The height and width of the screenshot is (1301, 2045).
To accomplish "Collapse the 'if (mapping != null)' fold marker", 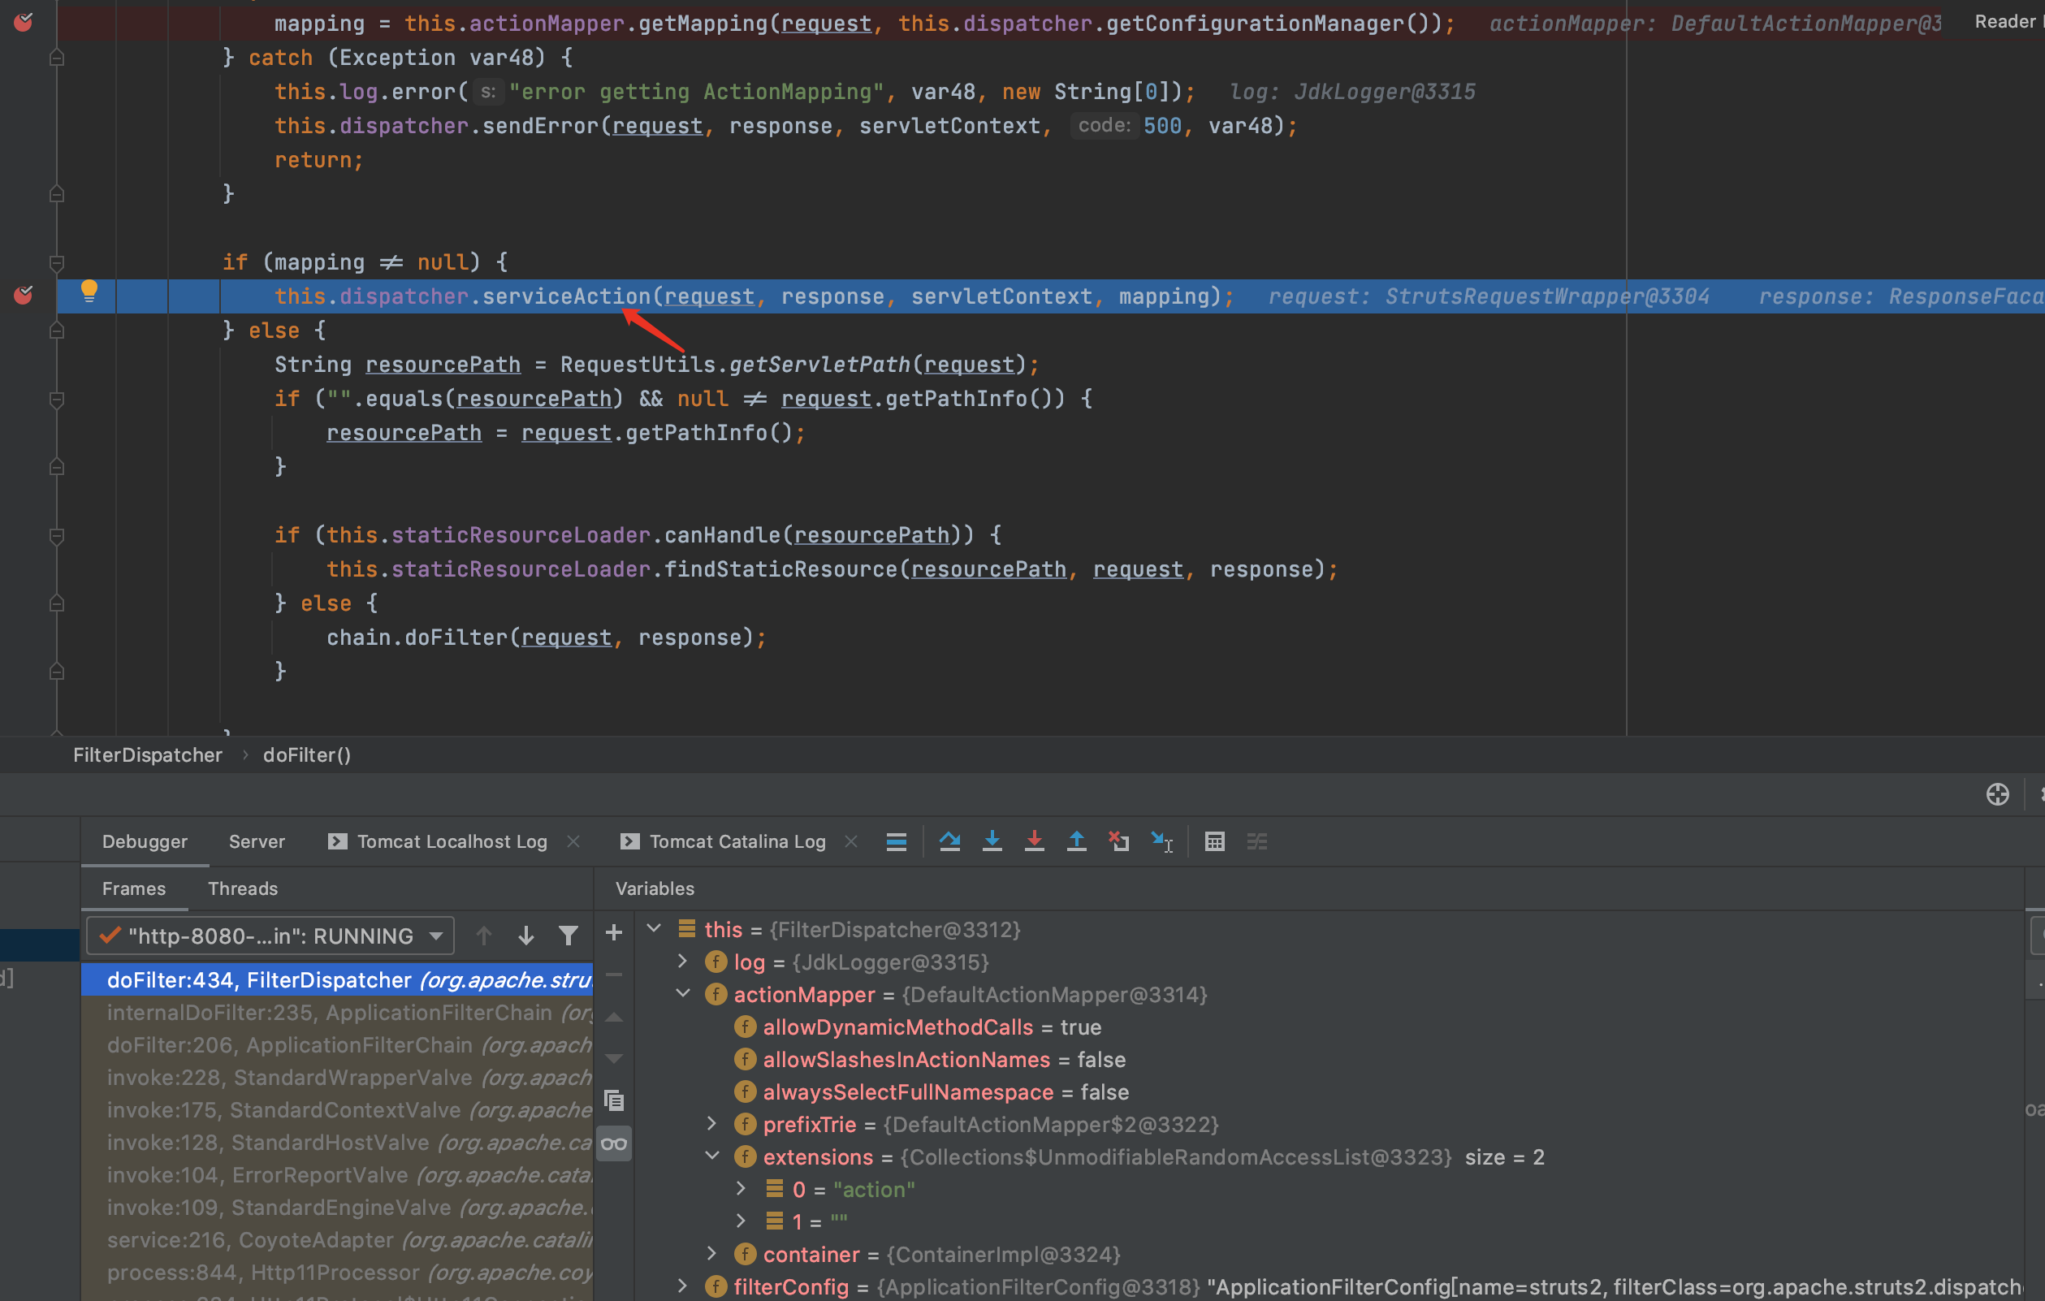I will 57,262.
